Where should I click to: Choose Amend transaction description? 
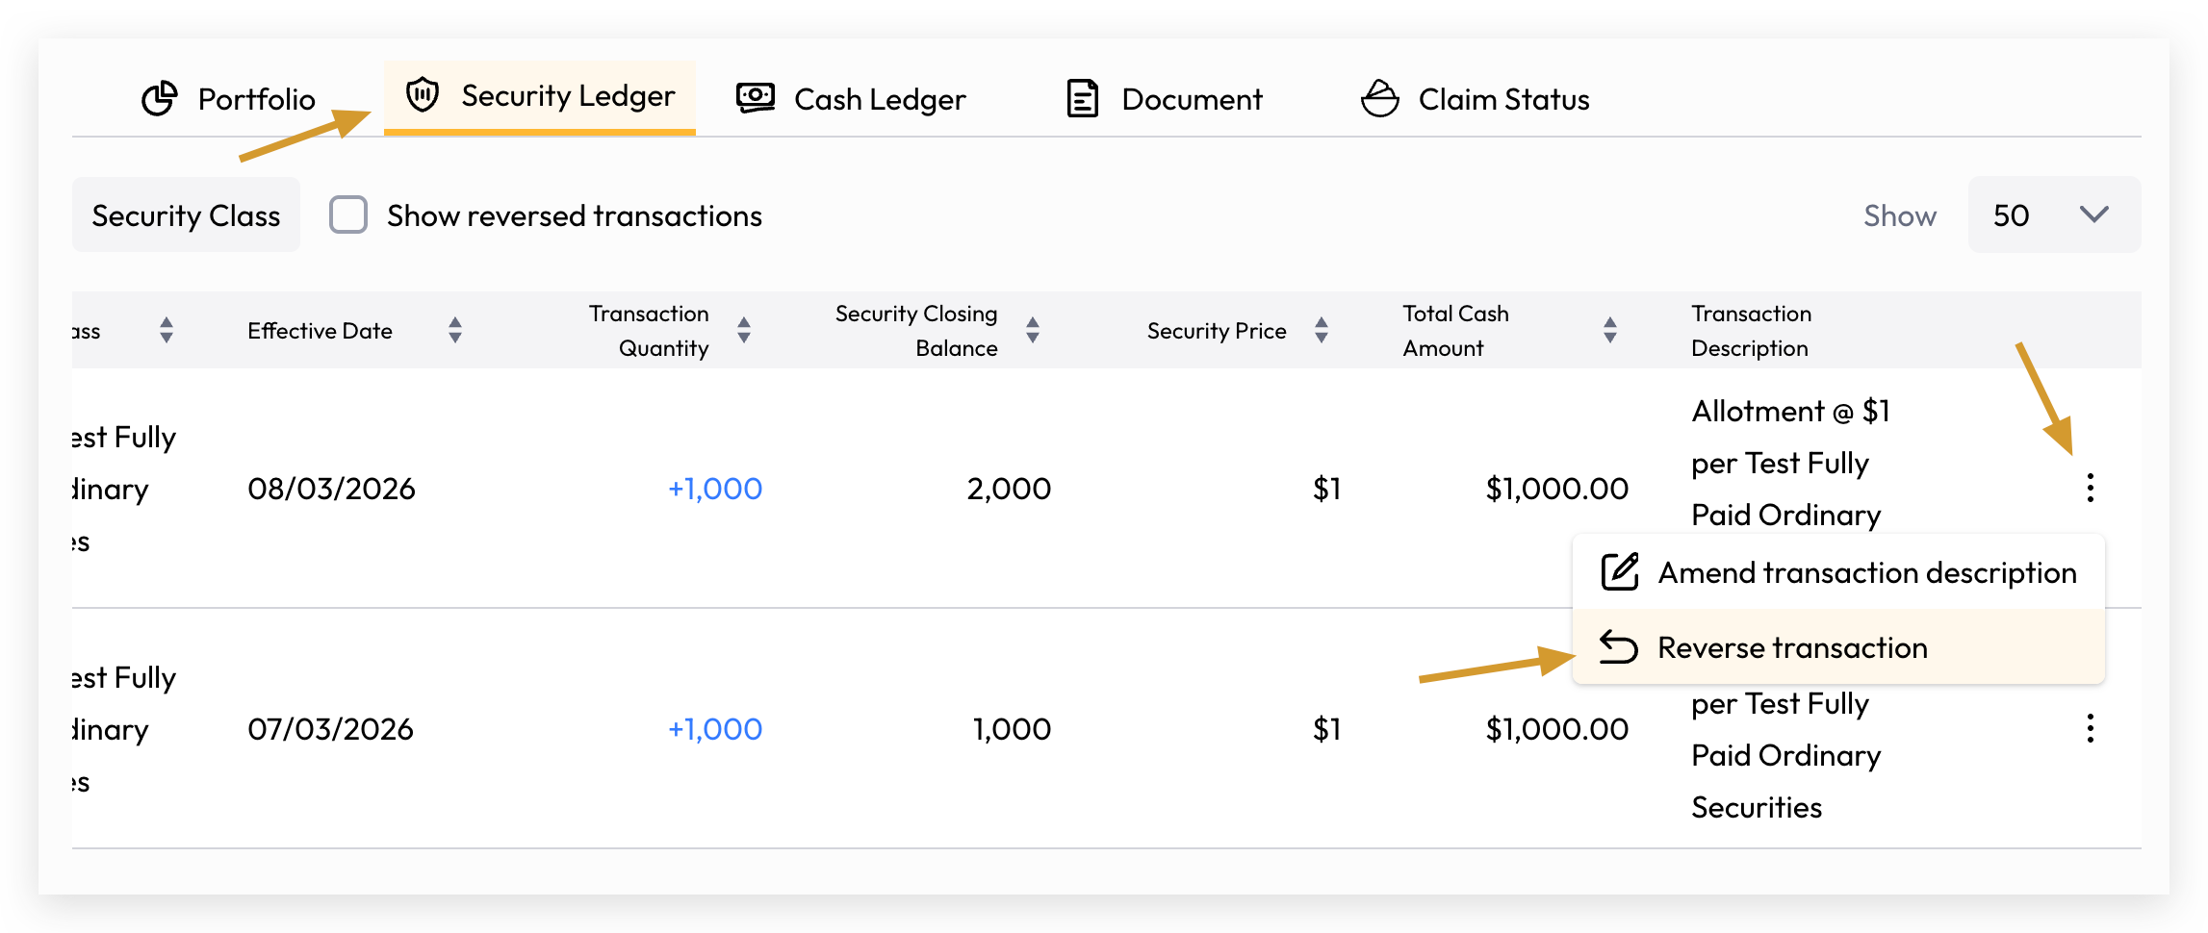[x=1838, y=572]
